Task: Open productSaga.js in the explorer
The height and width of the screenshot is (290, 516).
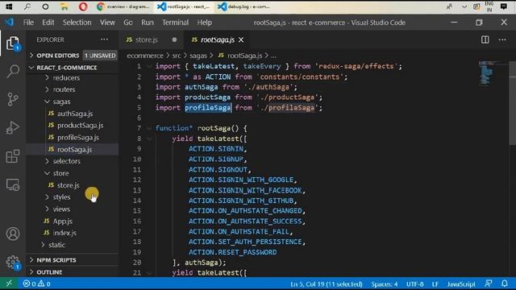Action: [81, 126]
